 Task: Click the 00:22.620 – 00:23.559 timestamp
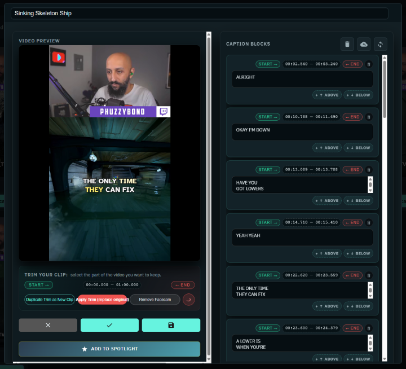click(x=311, y=275)
